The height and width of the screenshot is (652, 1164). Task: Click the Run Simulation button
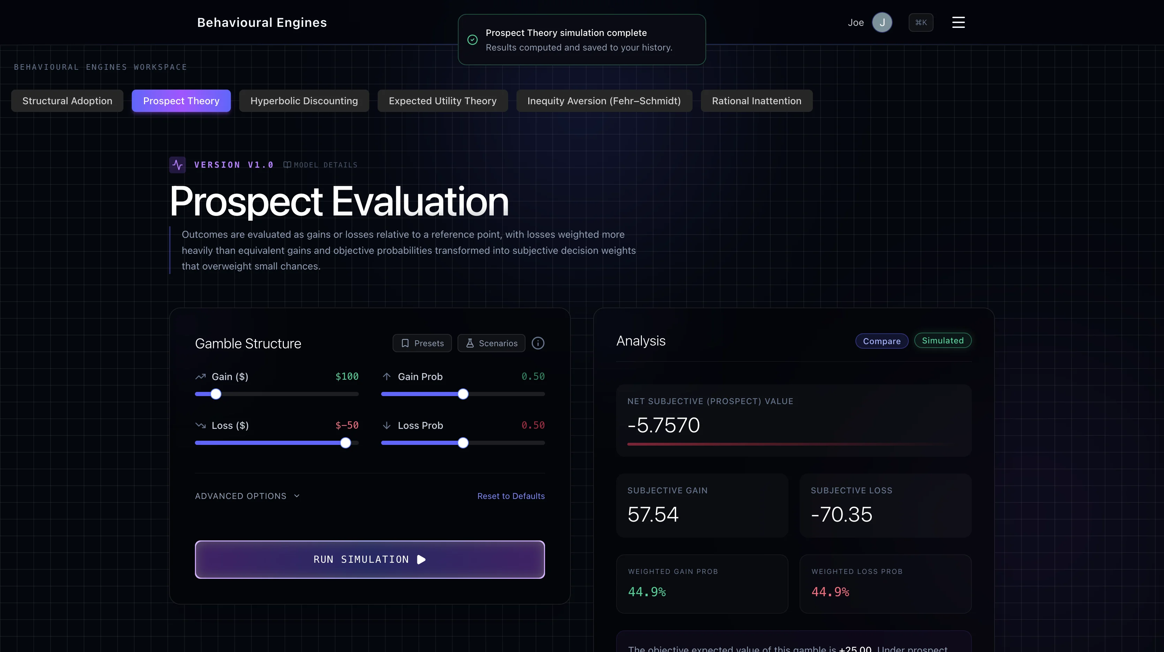pyautogui.click(x=369, y=559)
